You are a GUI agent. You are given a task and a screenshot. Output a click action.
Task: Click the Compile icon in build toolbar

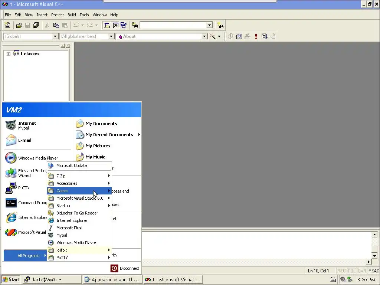click(x=230, y=36)
